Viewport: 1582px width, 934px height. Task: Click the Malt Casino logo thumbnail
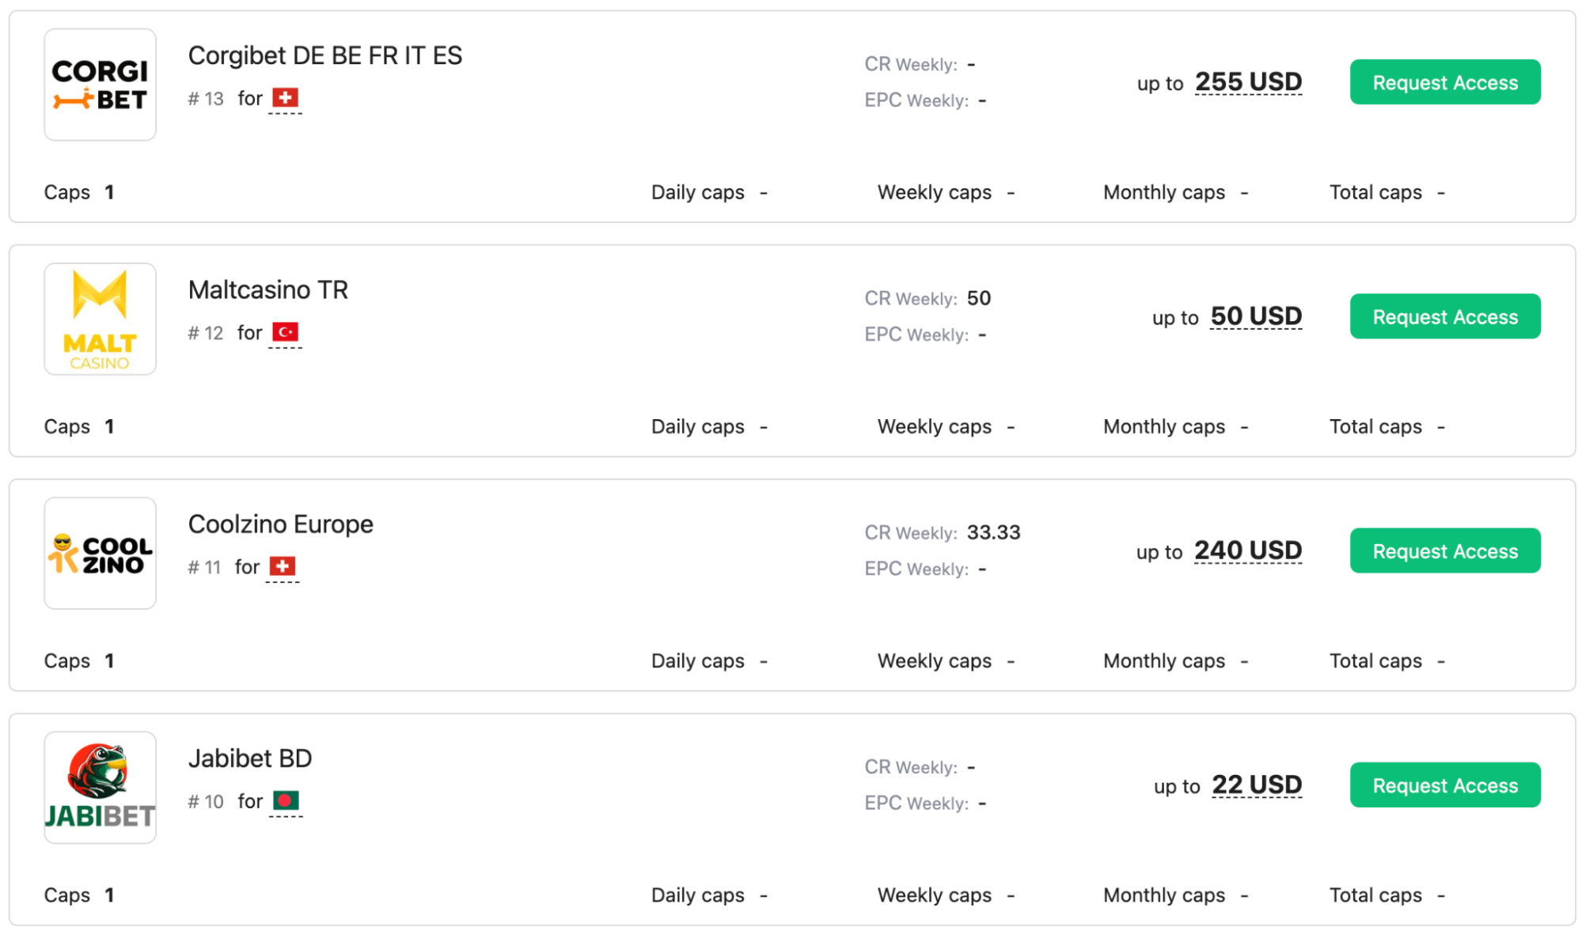[100, 319]
